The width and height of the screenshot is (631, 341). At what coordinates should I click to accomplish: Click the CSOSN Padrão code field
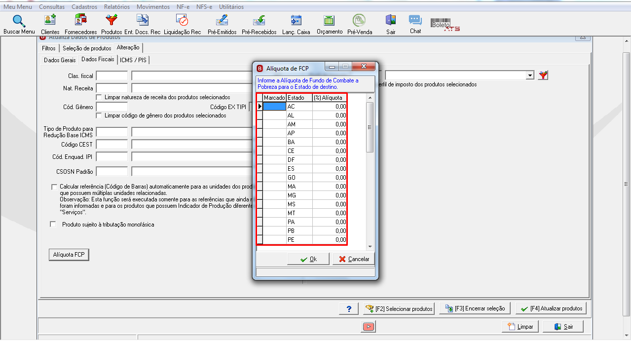tap(112, 171)
